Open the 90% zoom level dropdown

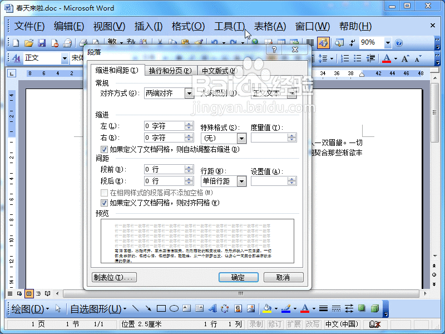[x=388, y=42]
